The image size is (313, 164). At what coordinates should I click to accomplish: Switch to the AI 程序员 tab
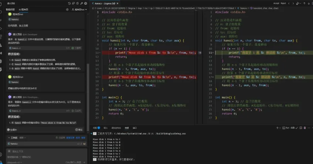click(x=23, y=10)
